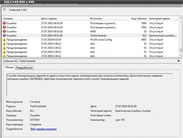Sort by Дата и время column header
This screenshot has height=138, width=183.
point(64,19)
